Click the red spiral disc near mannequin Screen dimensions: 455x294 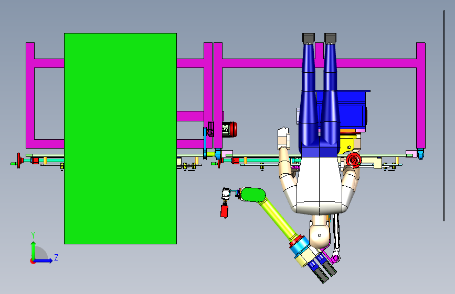pyautogui.click(x=354, y=160)
